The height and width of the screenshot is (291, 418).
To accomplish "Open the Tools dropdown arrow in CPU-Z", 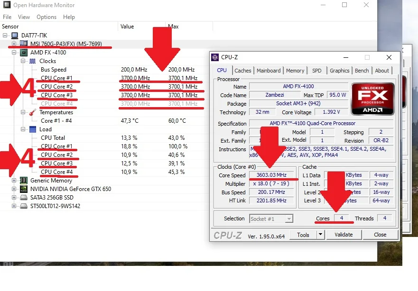I will pyautogui.click(x=320, y=235).
